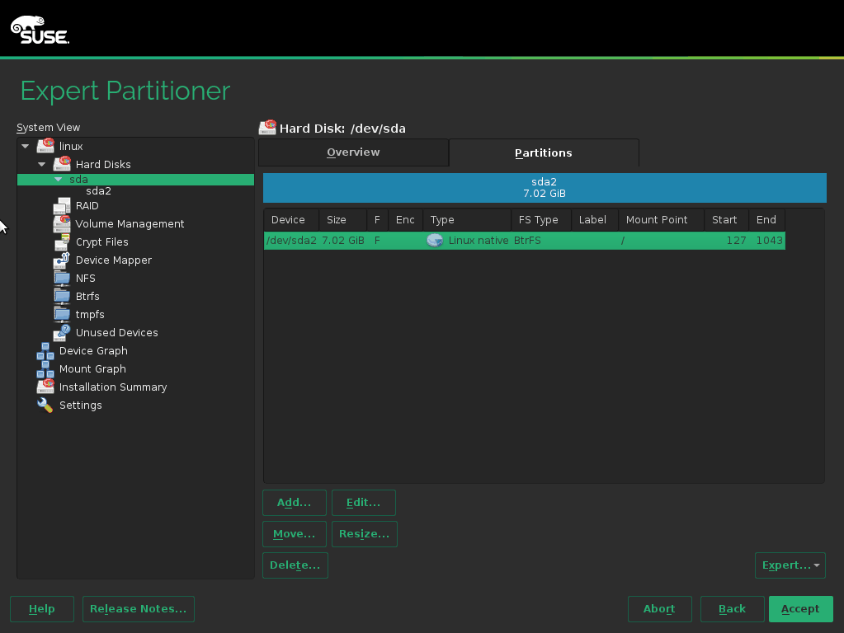Viewport: 844px width, 633px height.
Task: Open the Release Notes dialog
Action: point(138,609)
